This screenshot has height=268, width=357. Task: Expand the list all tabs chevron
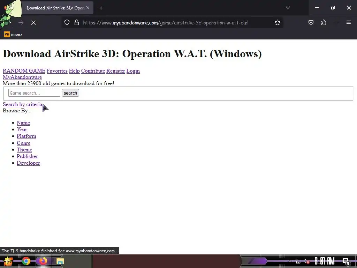[x=288, y=8]
